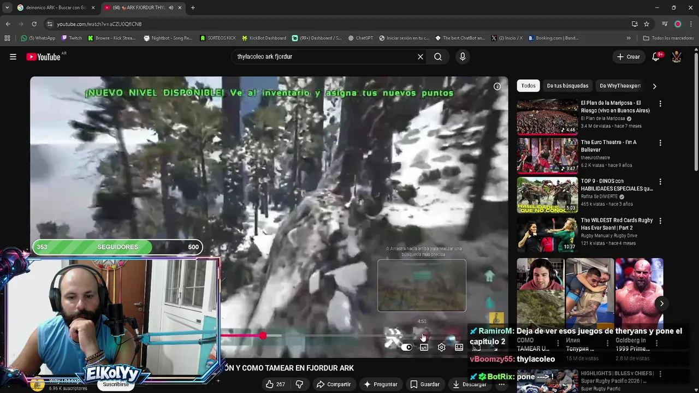
Task: Show video info card icon
Action: 497,86
